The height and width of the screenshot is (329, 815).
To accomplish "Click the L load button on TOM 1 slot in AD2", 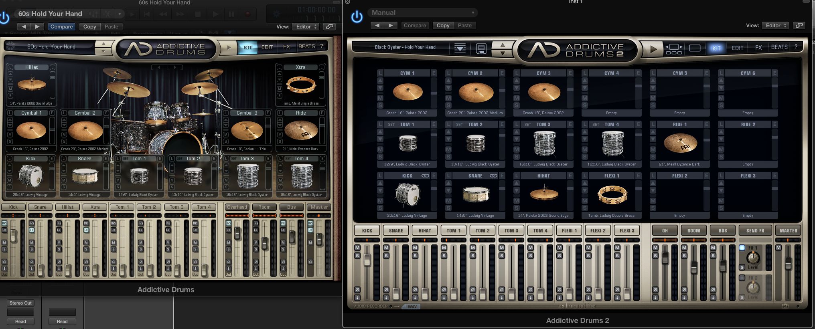I will coord(380,124).
